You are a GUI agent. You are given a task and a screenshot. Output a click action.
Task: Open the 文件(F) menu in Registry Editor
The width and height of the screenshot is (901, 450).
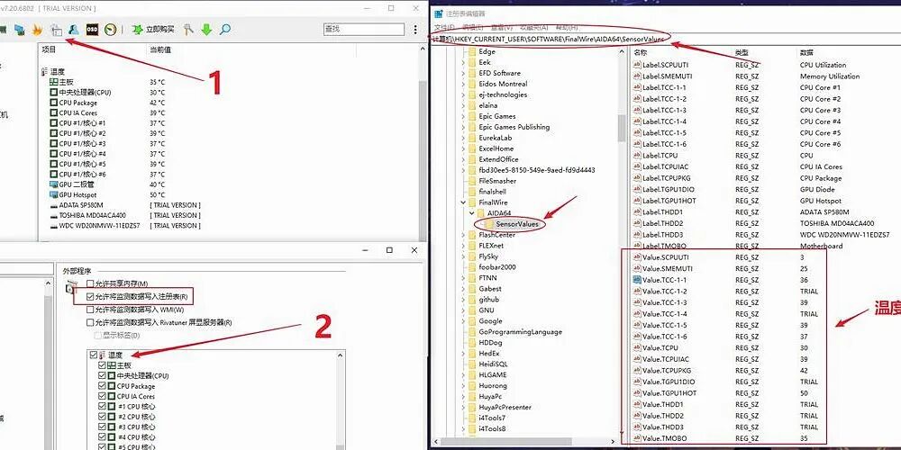pos(445,28)
